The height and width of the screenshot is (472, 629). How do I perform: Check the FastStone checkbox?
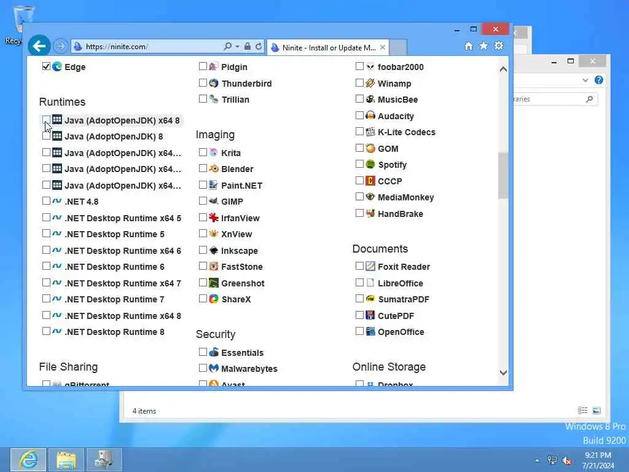203,266
